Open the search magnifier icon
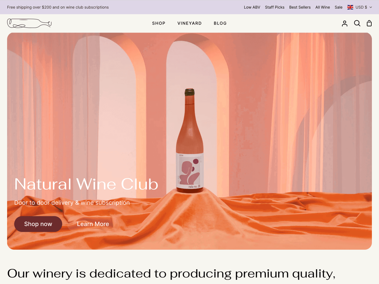379x284 pixels. point(357,23)
